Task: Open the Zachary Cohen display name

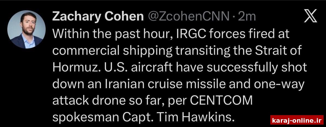Action: click(98, 17)
